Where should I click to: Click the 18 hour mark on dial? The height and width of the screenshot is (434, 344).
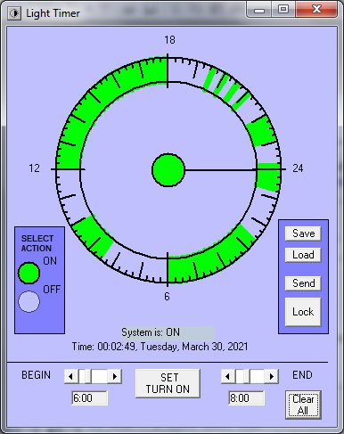[169, 40]
